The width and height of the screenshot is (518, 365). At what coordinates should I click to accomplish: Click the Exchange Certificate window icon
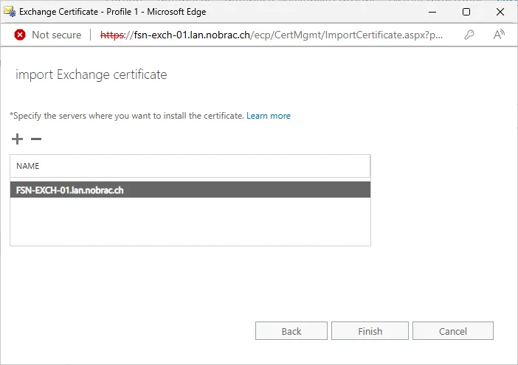pos(10,12)
